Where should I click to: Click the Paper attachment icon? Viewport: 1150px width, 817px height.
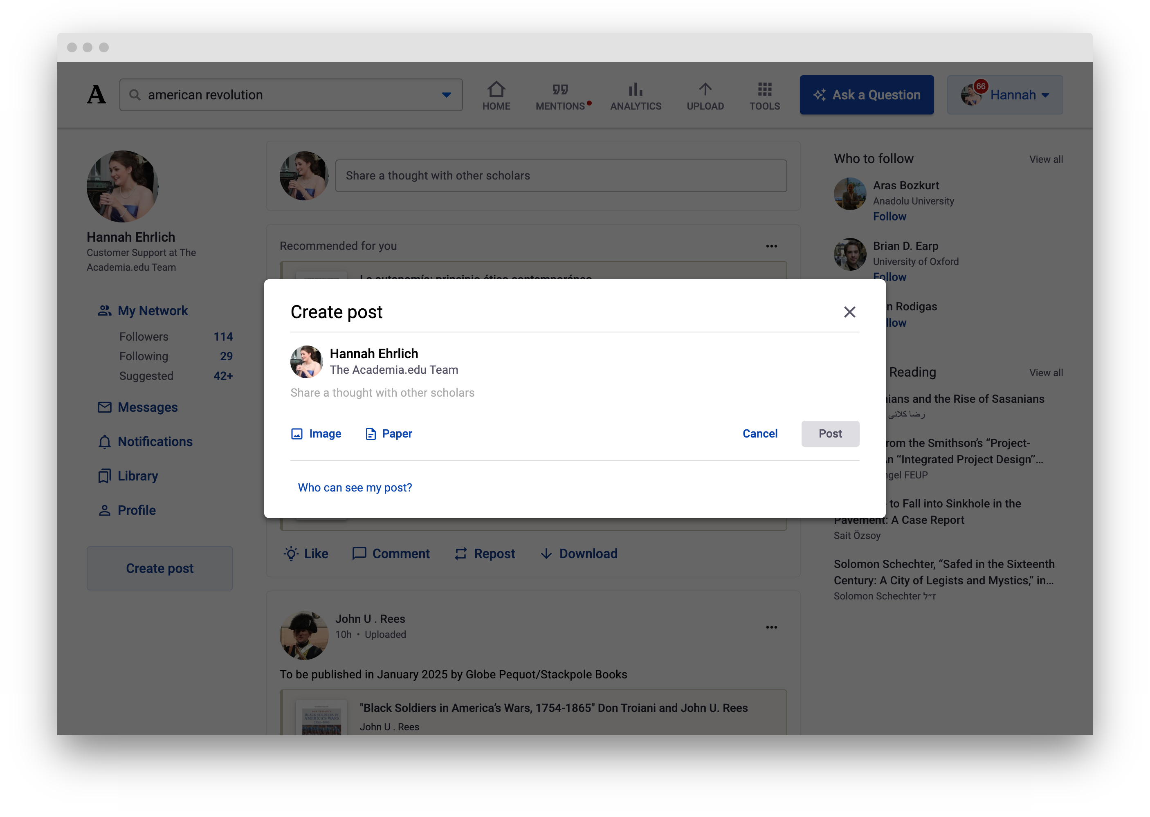371,434
